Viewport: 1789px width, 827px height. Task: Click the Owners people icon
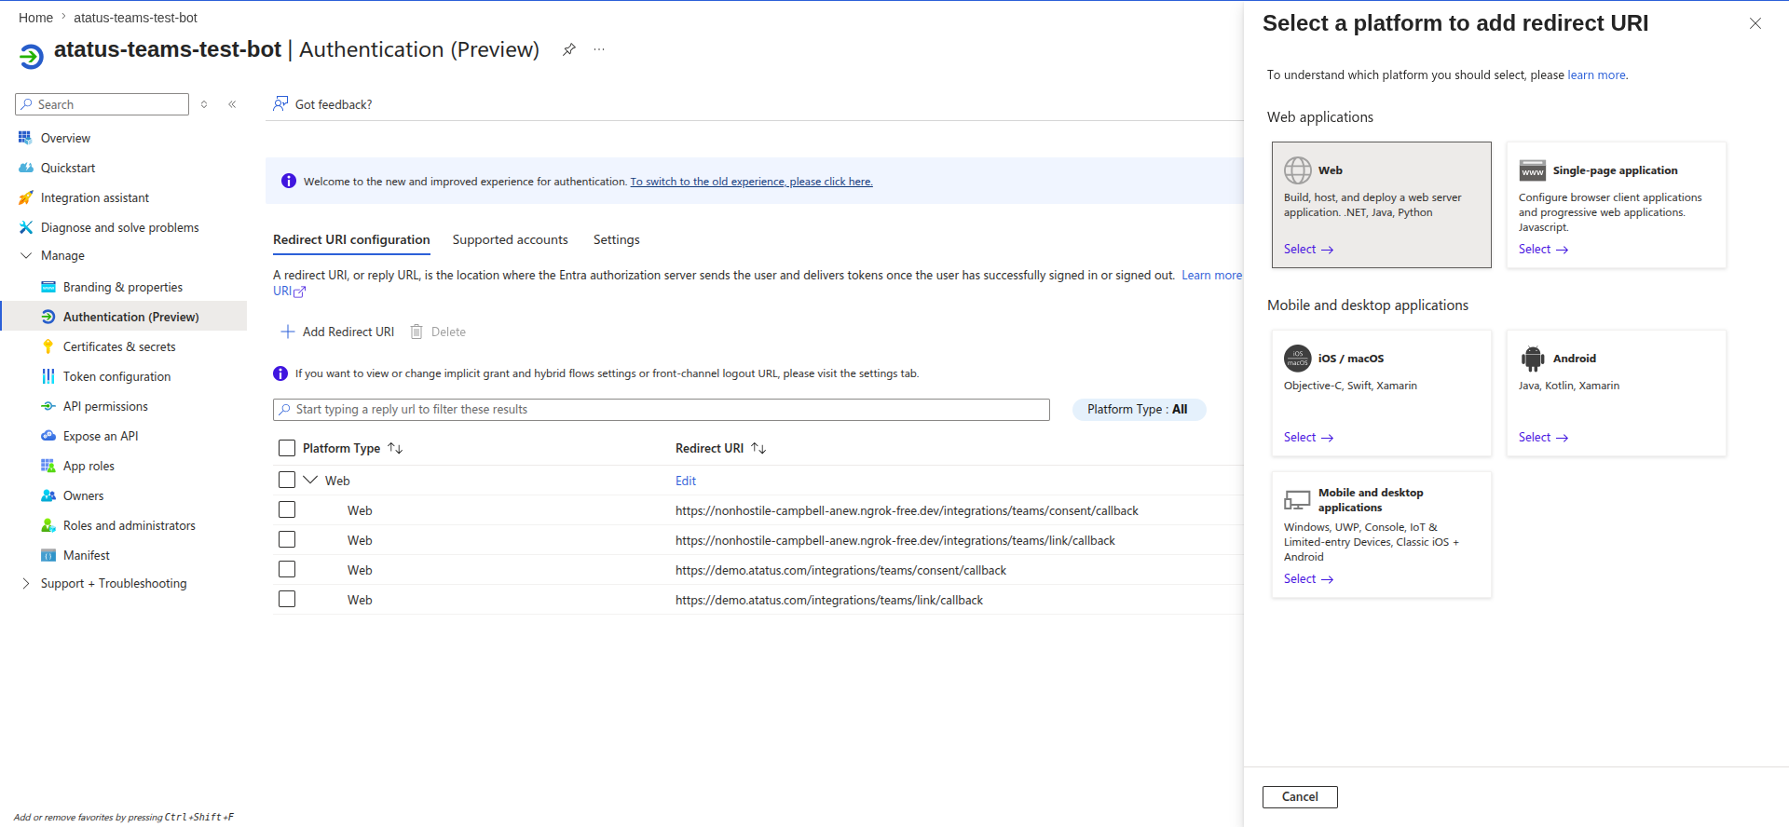tap(48, 495)
